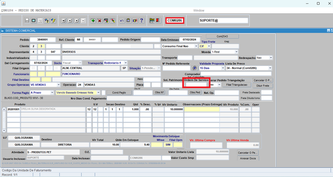Screen dimensions: 333x177
Task: Click the COM0286 field in the toolbar
Action: 175,21
